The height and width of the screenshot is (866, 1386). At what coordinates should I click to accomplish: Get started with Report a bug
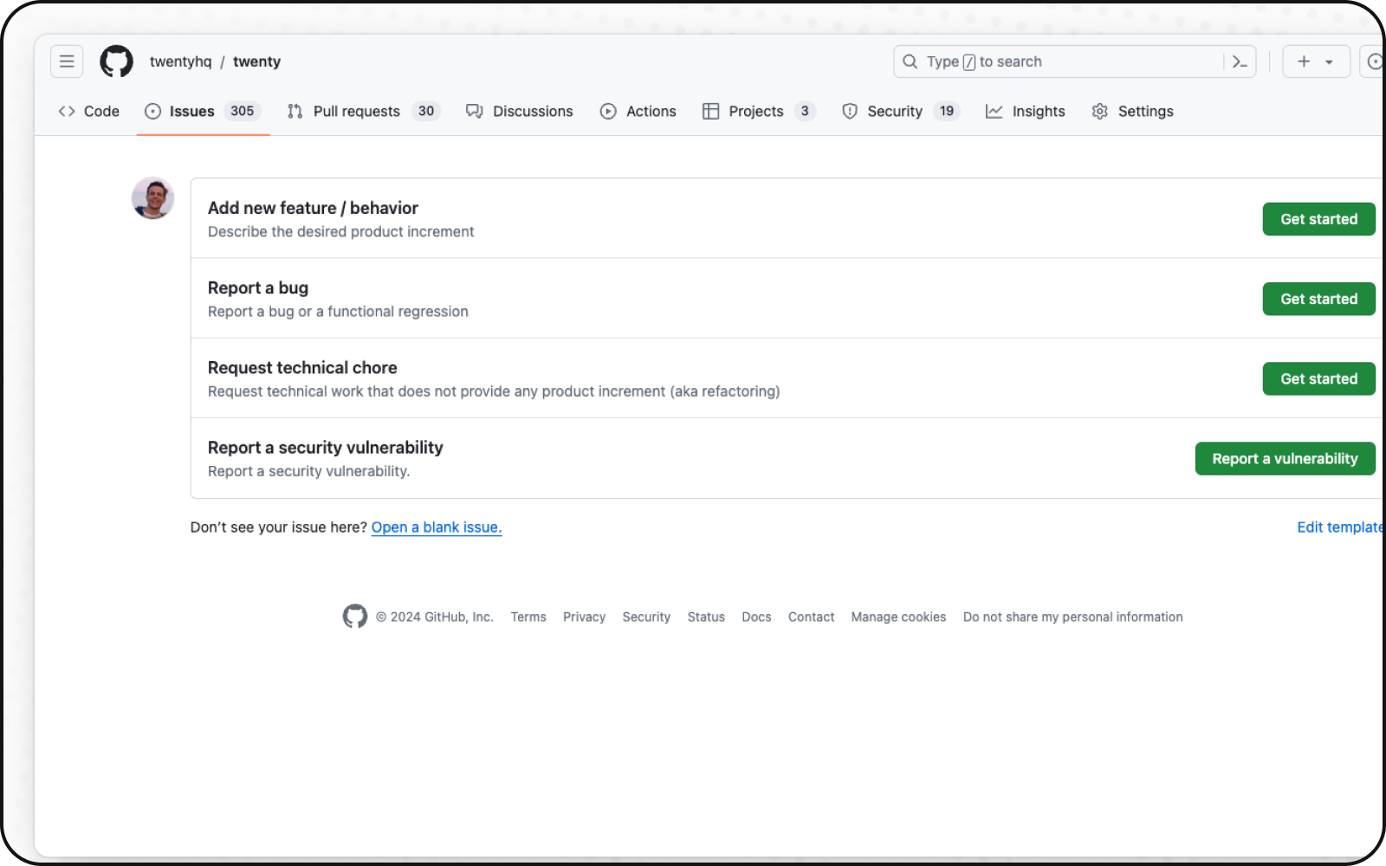[1318, 299]
